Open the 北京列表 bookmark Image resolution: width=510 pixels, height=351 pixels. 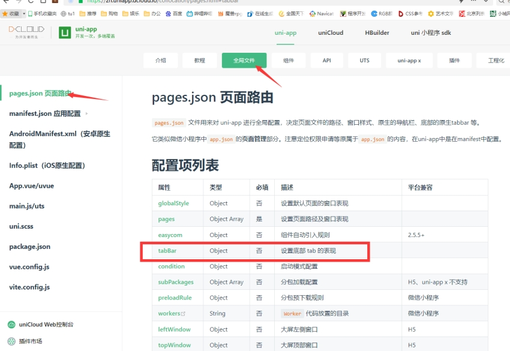click(x=472, y=14)
